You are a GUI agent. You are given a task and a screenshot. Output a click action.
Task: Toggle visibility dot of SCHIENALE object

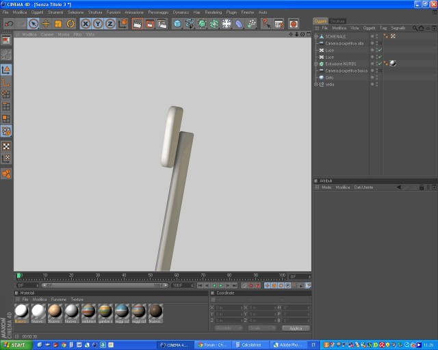(372, 36)
